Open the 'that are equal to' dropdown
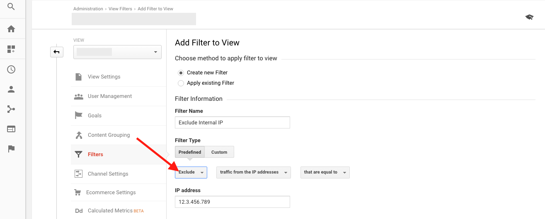This screenshot has width=545, height=219. (325, 172)
